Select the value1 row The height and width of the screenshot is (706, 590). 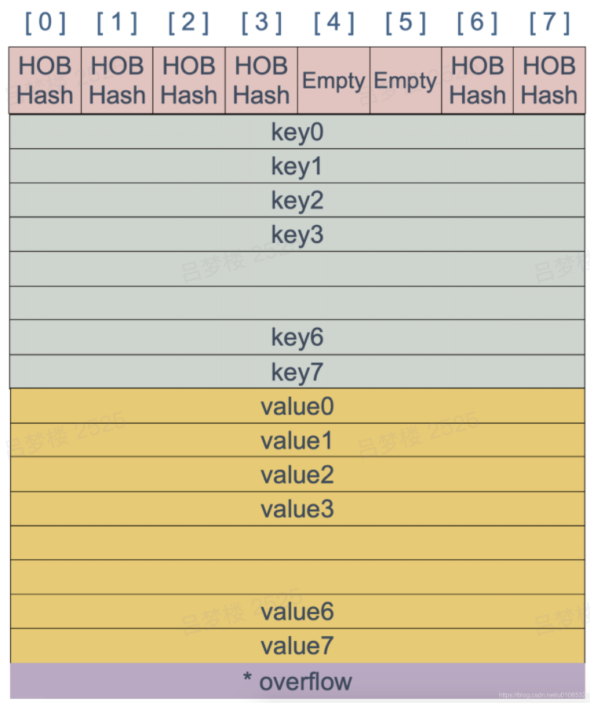tap(297, 440)
